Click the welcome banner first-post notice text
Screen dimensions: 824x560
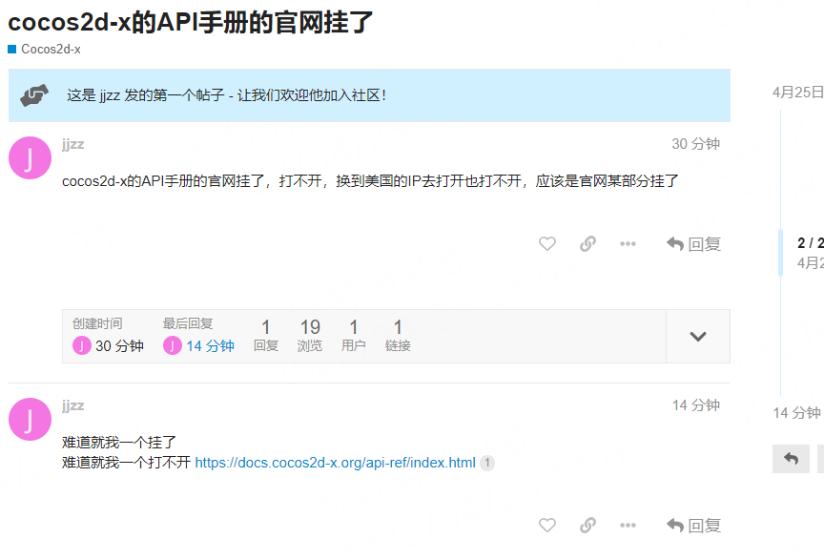(226, 95)
